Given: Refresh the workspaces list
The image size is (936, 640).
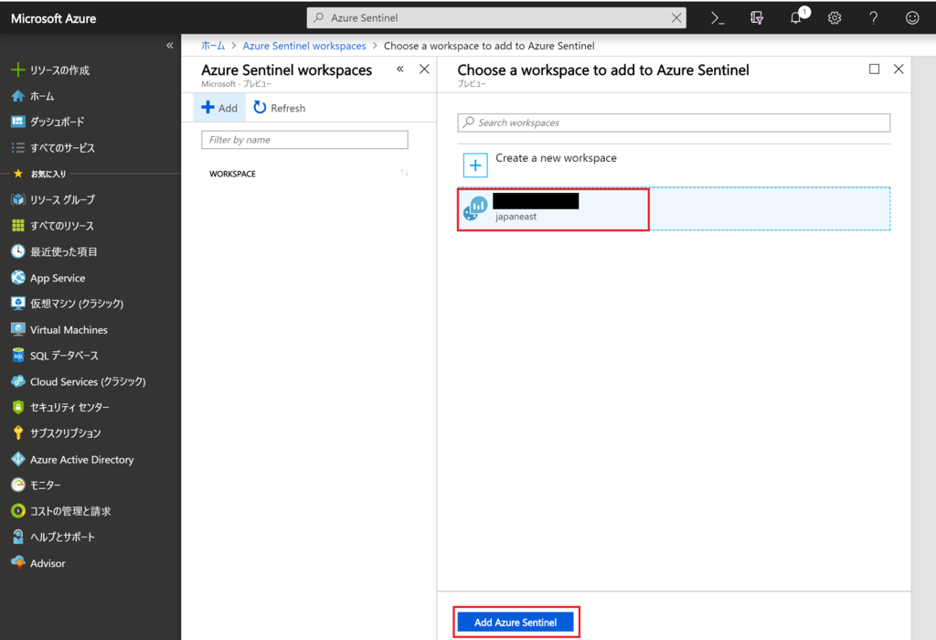Looking at the screenshot, I should 280,108.
